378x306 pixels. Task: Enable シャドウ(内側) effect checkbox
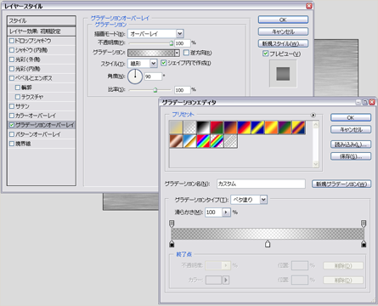[12, 50]
